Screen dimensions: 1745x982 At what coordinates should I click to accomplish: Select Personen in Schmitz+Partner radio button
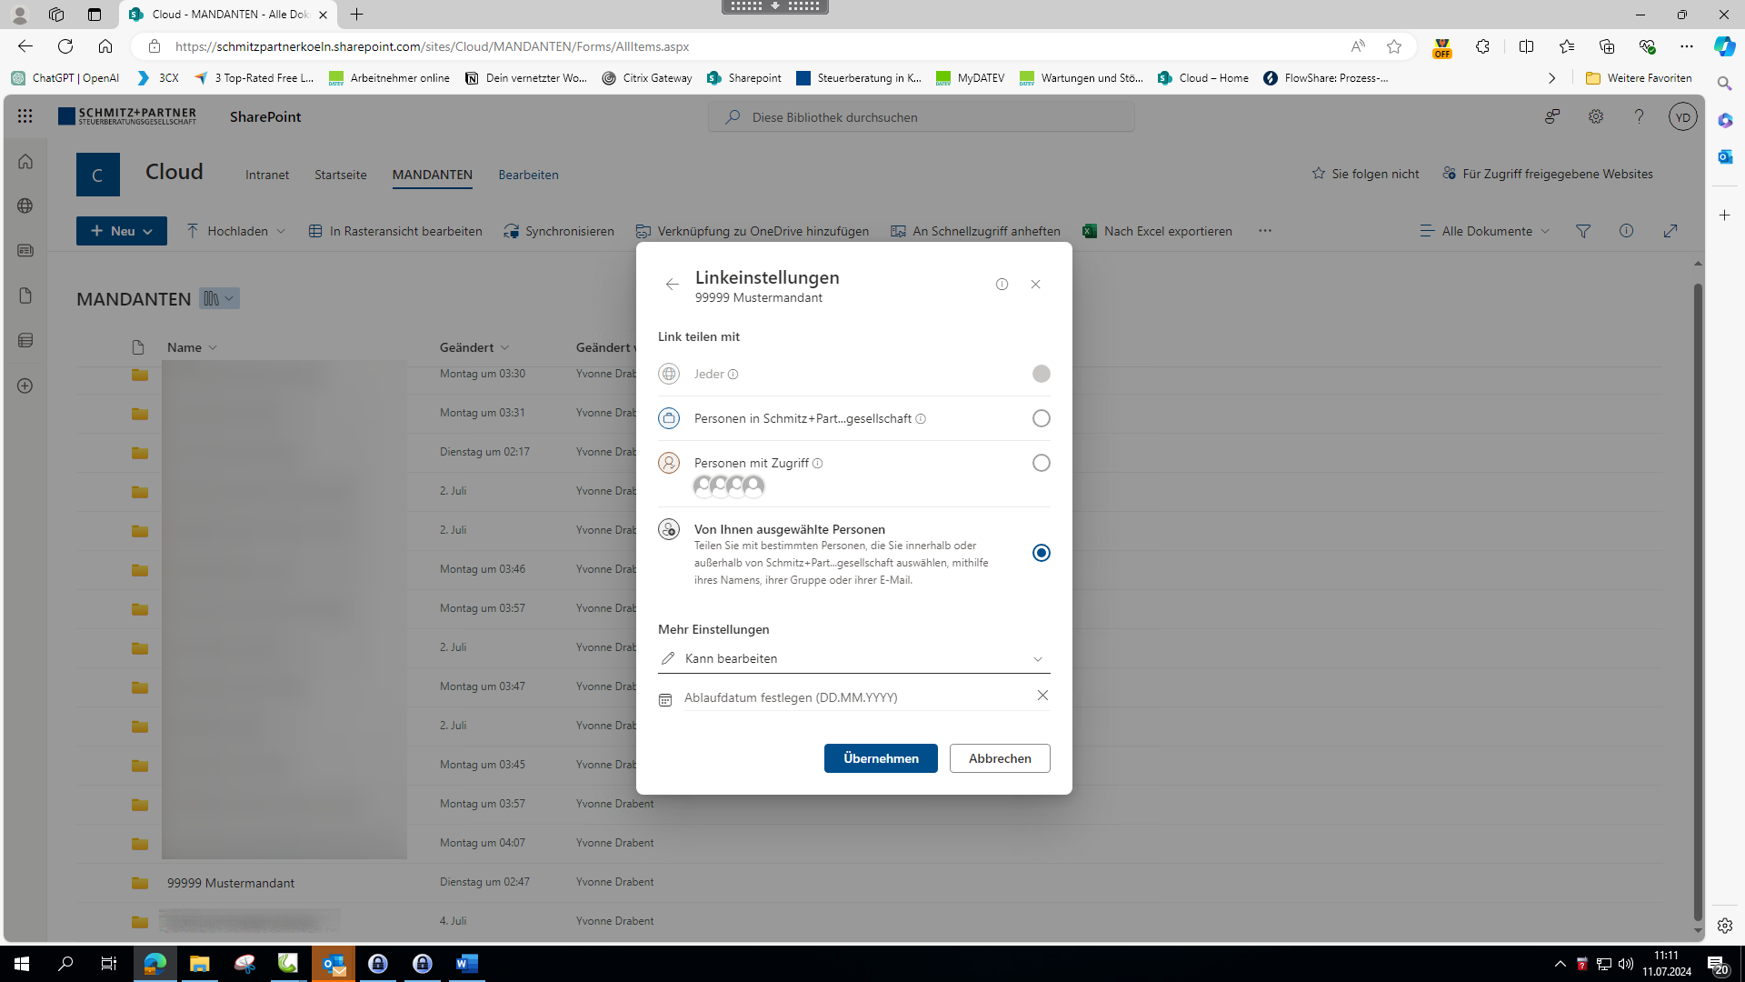tap(1041, 418)
